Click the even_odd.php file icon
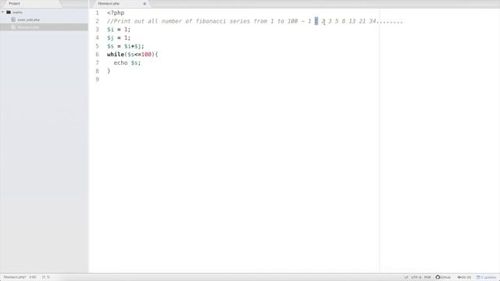Viewport: 500px width, 281px height. pos(13,20)
